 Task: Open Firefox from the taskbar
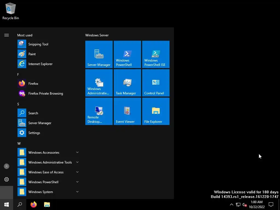(34, 205)
